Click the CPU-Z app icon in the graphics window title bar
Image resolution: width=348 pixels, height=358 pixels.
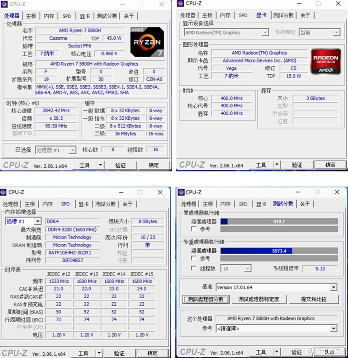point(181,4)
